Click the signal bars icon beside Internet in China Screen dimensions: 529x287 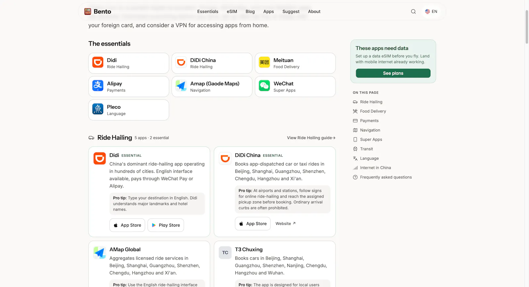point(355,168)
